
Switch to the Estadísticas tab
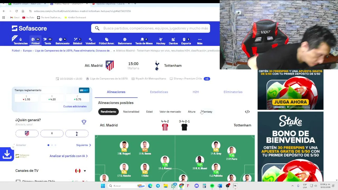(159, 92)
